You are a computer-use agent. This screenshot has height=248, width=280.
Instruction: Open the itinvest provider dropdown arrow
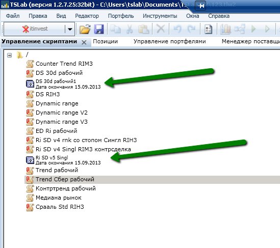[70, 29]
